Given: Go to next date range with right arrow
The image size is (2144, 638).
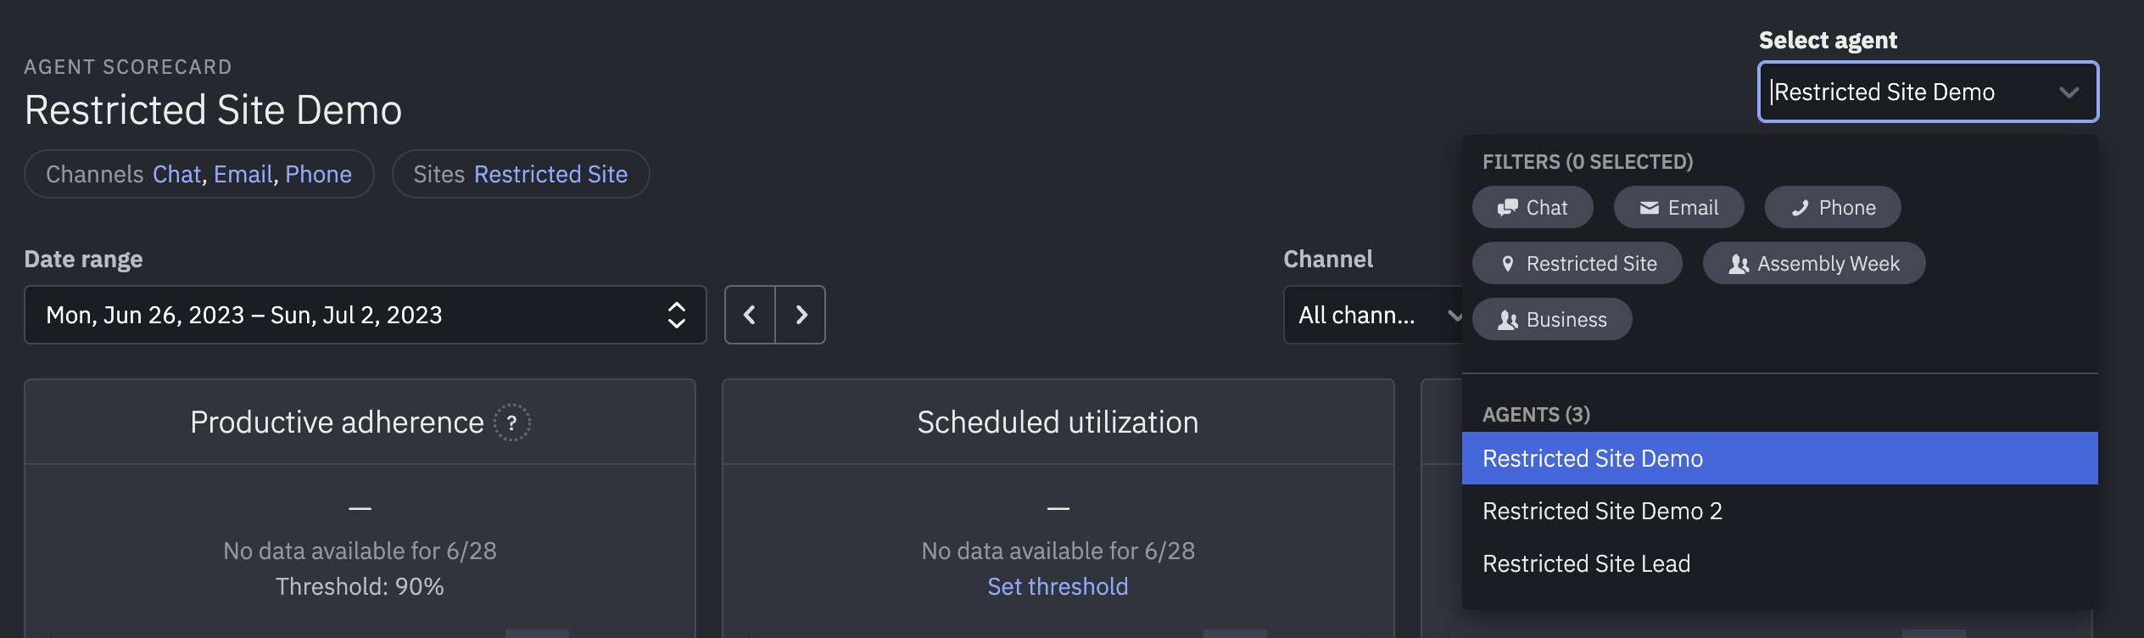Looking at the screenshot, I should pyautogui.click(x=801, y=315).
